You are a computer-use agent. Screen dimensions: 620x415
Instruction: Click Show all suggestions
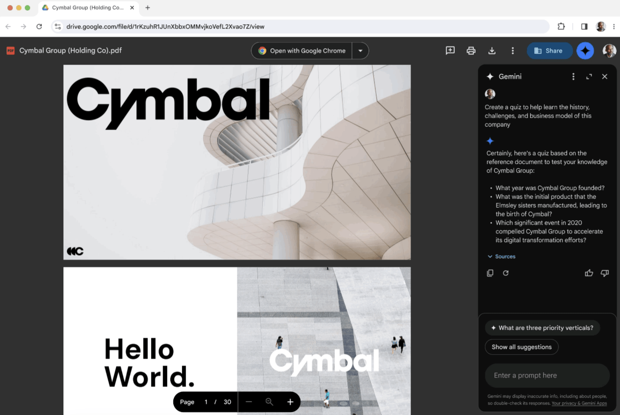pyautogui.click(x=522, y=347)
